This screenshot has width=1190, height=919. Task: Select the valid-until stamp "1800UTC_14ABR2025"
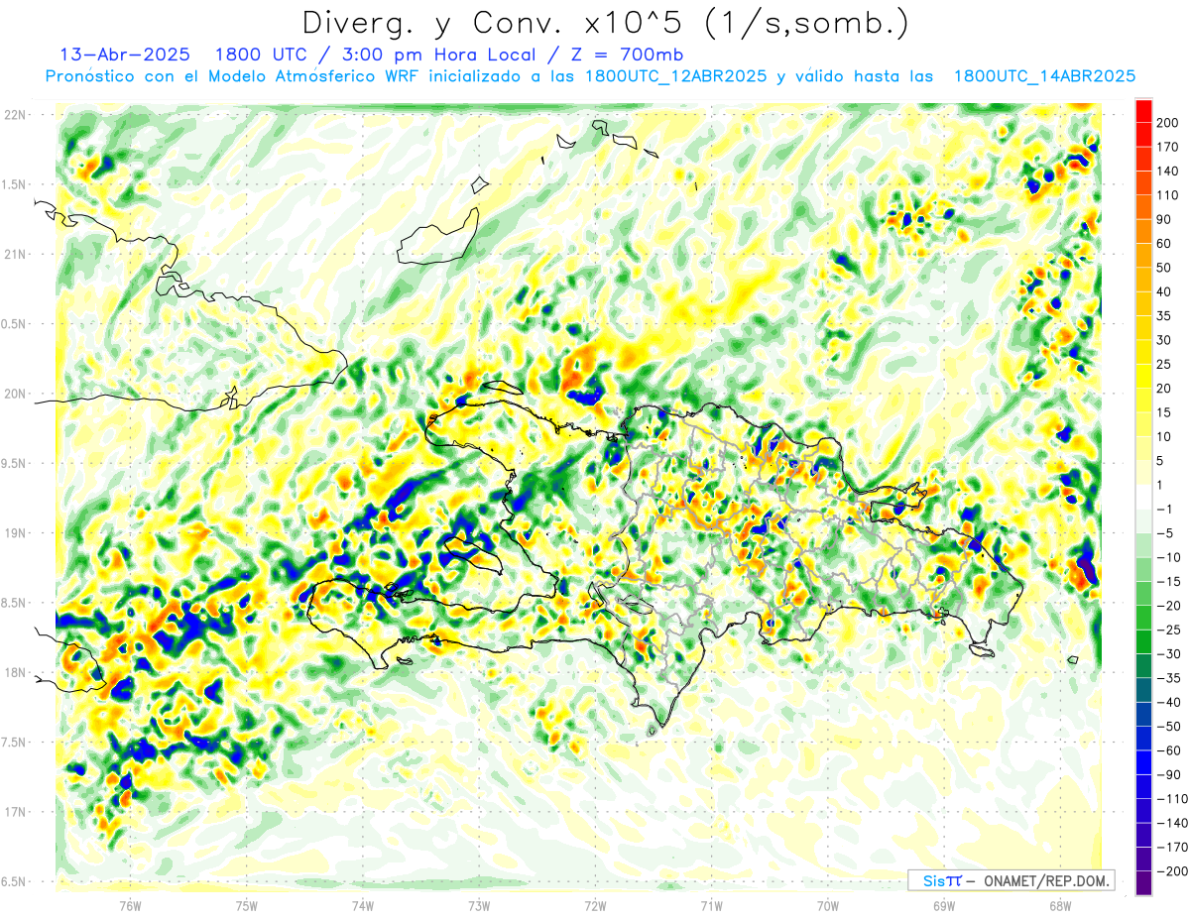coord(1044,76)
